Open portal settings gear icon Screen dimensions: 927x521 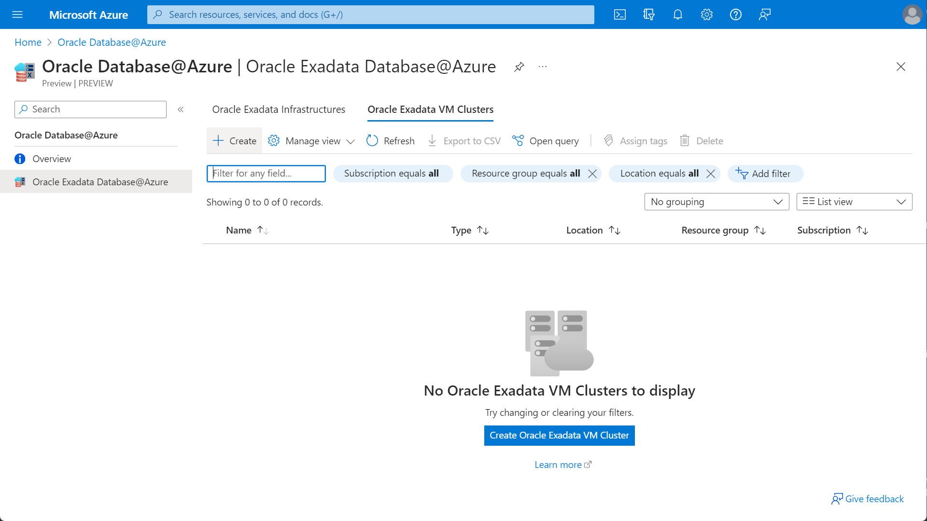tap(707, 14)
